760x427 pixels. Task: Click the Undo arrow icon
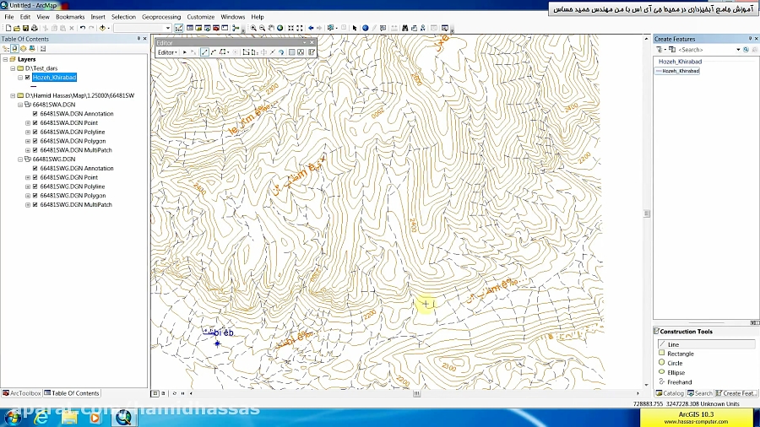pos(82,28)
